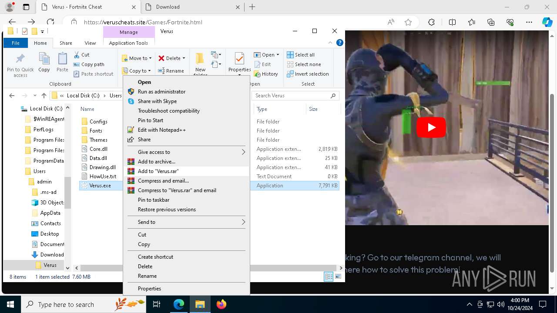This screenshot has height=313, width=557.
Task: Open a new tab in Edge
Action: point(252,7)
